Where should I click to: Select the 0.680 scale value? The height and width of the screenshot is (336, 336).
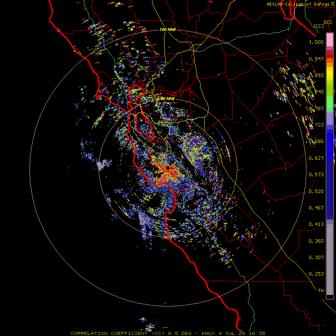point(316,141)
